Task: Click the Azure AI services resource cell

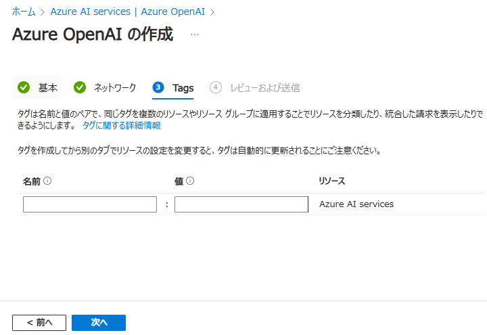Action: coord(356,204)
